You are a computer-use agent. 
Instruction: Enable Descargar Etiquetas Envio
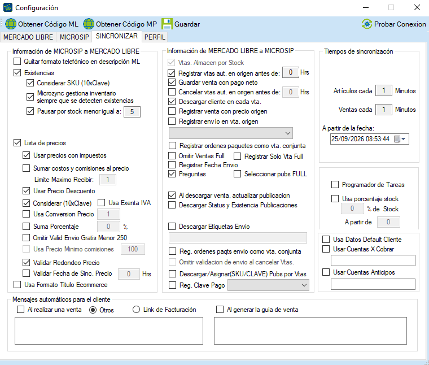172,227
